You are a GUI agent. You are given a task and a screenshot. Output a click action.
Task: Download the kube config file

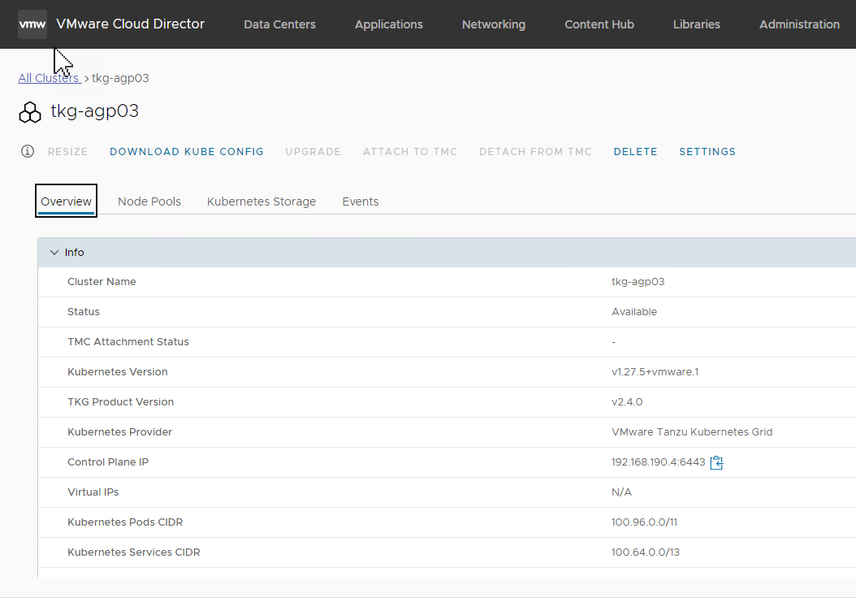coord(186,151)
